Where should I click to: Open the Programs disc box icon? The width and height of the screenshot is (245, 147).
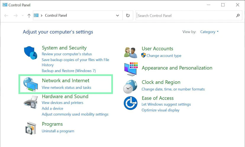(31, 128)
